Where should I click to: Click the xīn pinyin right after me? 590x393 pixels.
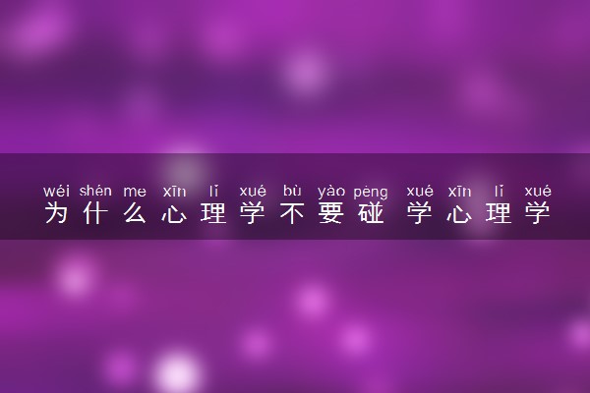(174, 191)
